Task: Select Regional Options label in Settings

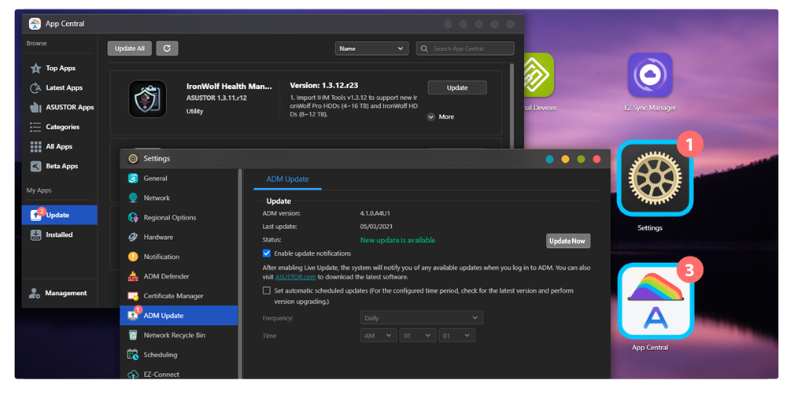Action: coord(170,217)
